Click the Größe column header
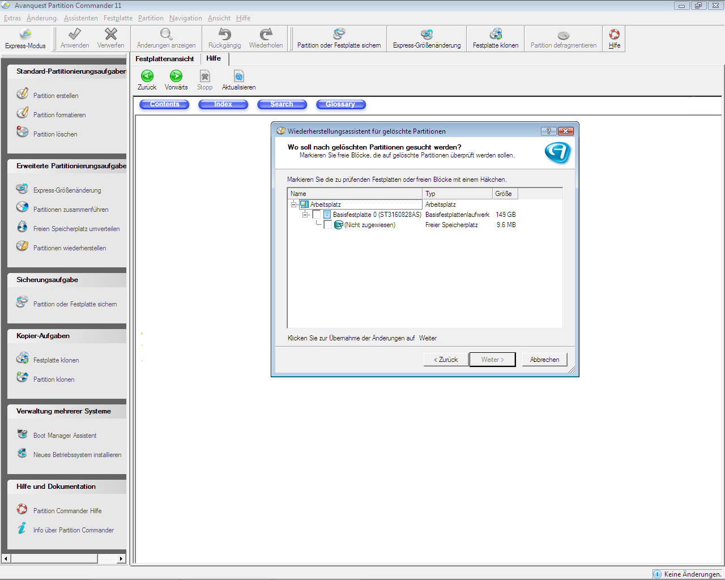The width and height of the screenshot is (725, 580). [x=505, y=194]
